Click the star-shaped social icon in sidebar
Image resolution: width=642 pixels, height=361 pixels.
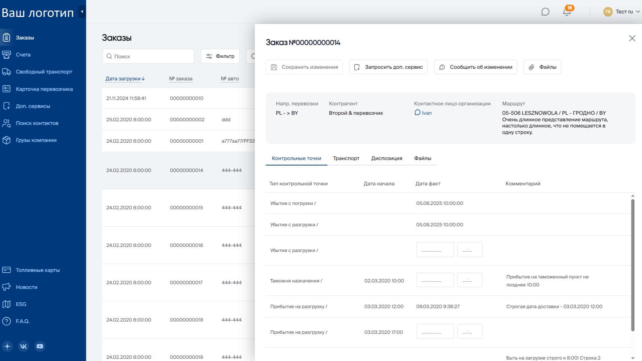coord(7,346)
